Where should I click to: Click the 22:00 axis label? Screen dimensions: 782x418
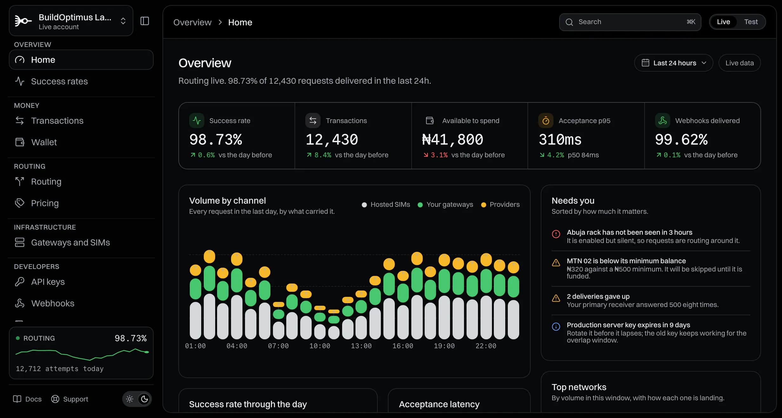[486, 346]
